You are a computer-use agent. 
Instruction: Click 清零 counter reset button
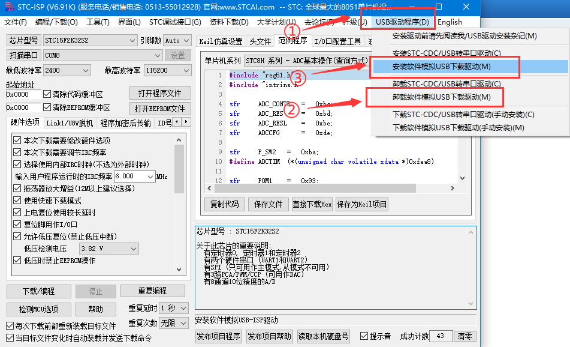465,336
